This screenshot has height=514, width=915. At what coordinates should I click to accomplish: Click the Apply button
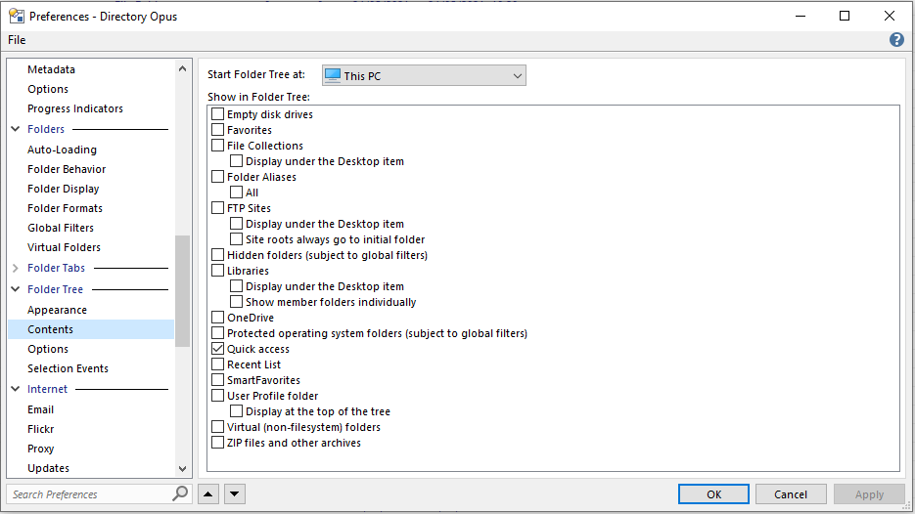coord(869,494)
